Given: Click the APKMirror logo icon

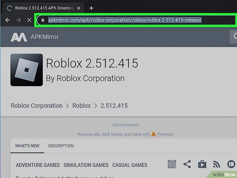Looking at the screenshot, I should (19, 37).
